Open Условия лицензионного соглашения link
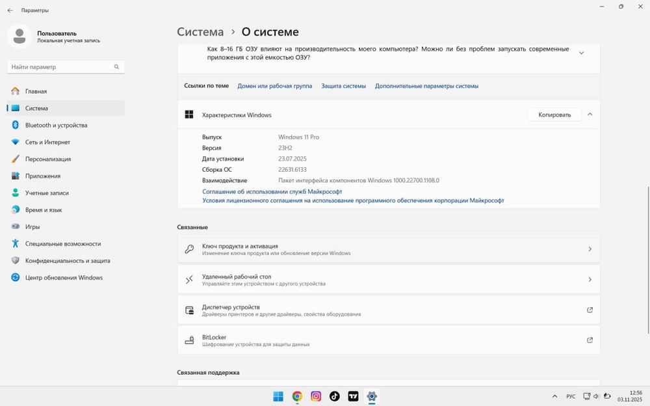650x406 pixels. [353, 200]
